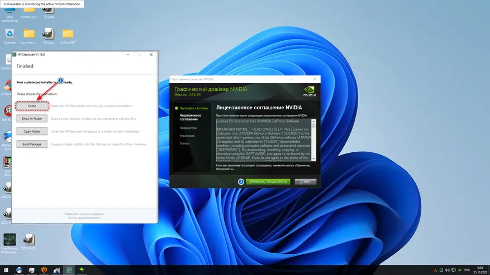Accept license with ПРИНИМАЮ. ПРОДОЛЖИТЬ button
This screenshot has height=275, width=490.
[267, 182]
